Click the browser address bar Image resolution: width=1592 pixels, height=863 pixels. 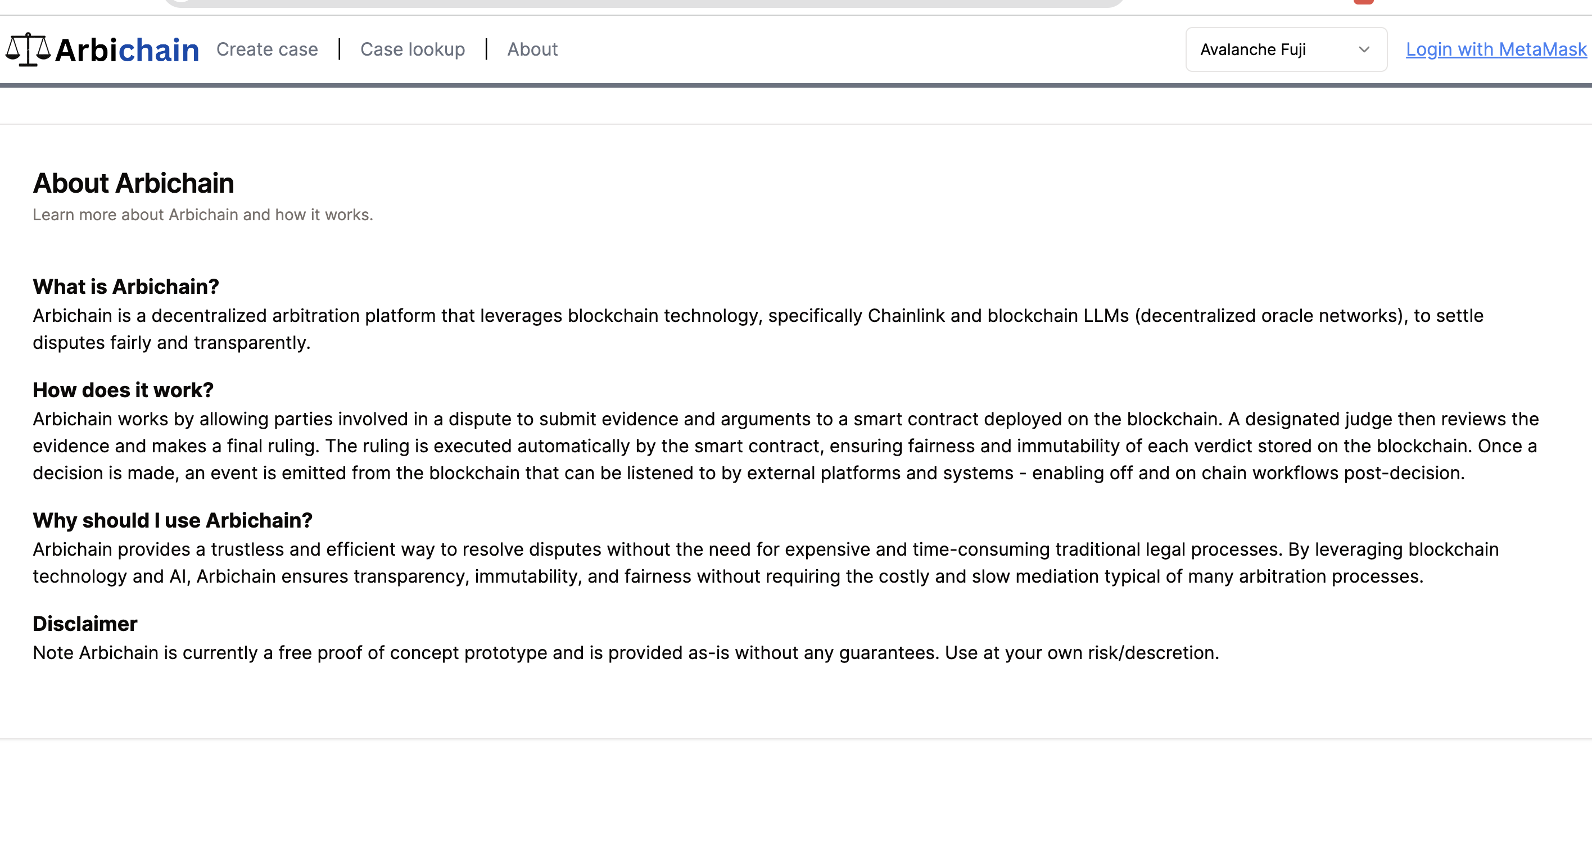click(x=643, y=2)
